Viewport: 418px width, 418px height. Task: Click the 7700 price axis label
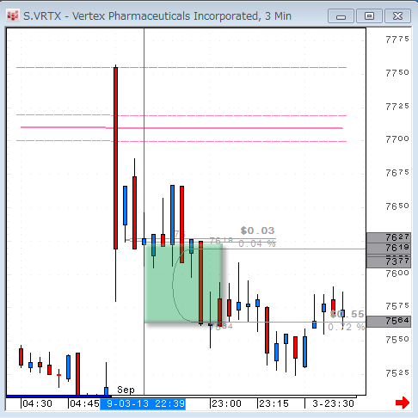coord(397,139)
